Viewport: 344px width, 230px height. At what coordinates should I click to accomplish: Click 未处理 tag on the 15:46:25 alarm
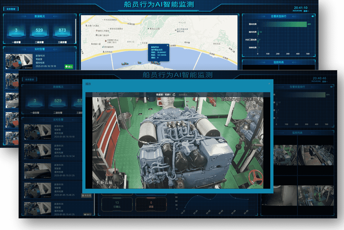[87, 196]
